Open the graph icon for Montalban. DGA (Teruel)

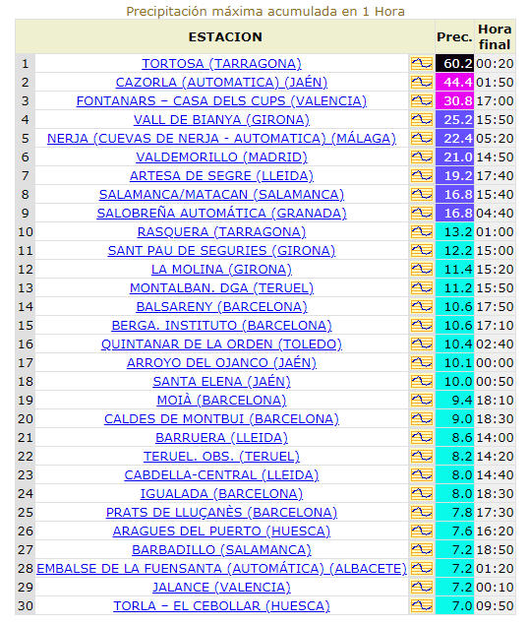421,287
